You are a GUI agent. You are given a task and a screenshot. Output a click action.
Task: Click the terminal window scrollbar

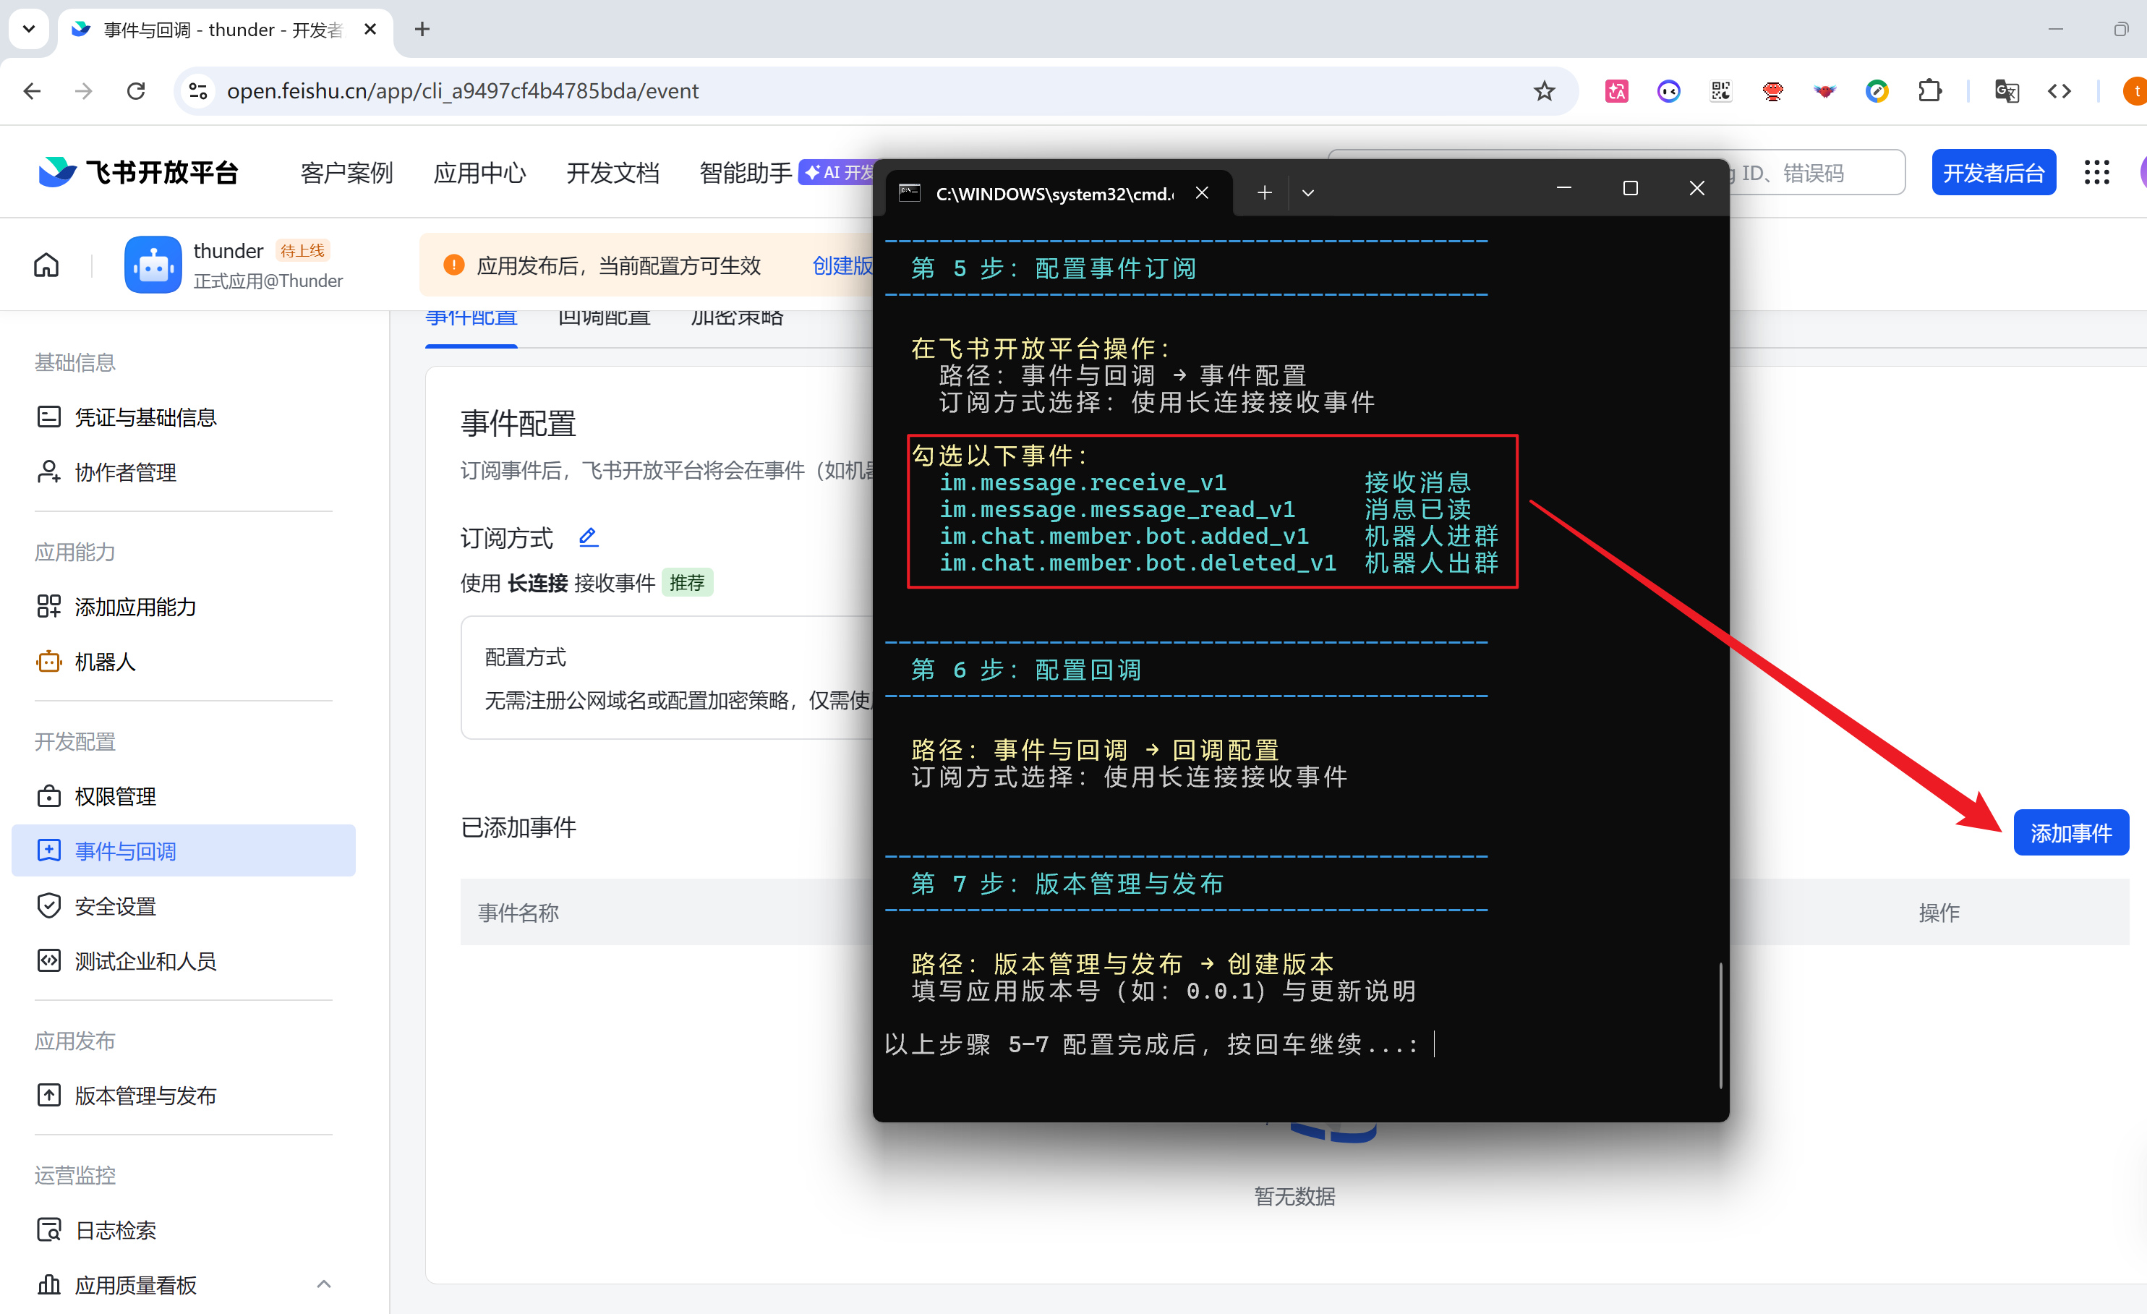click(1721, 1025)
